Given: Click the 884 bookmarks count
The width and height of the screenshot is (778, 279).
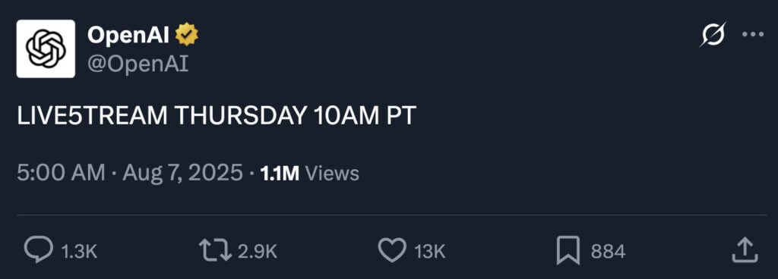Looking at the screenshot, I should point(608,252).
